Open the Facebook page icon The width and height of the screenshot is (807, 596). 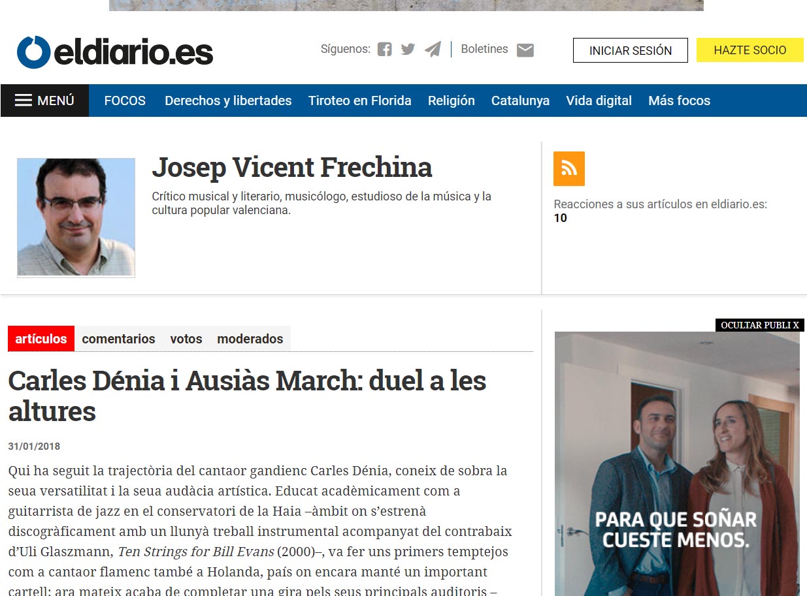(x=385, y=50)
